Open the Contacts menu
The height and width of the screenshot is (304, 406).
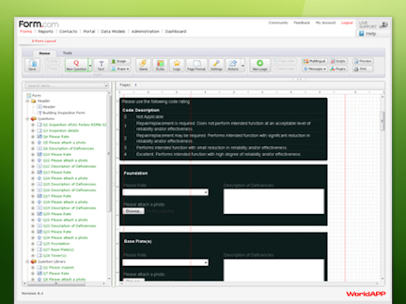tap(68, 31)
